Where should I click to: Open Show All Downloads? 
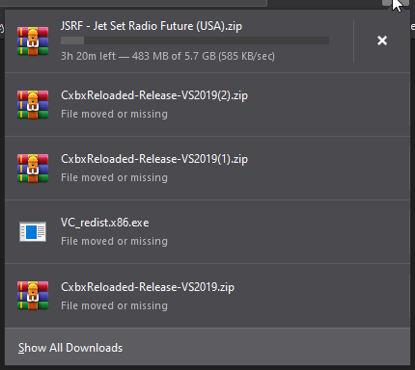pos(70,348)
